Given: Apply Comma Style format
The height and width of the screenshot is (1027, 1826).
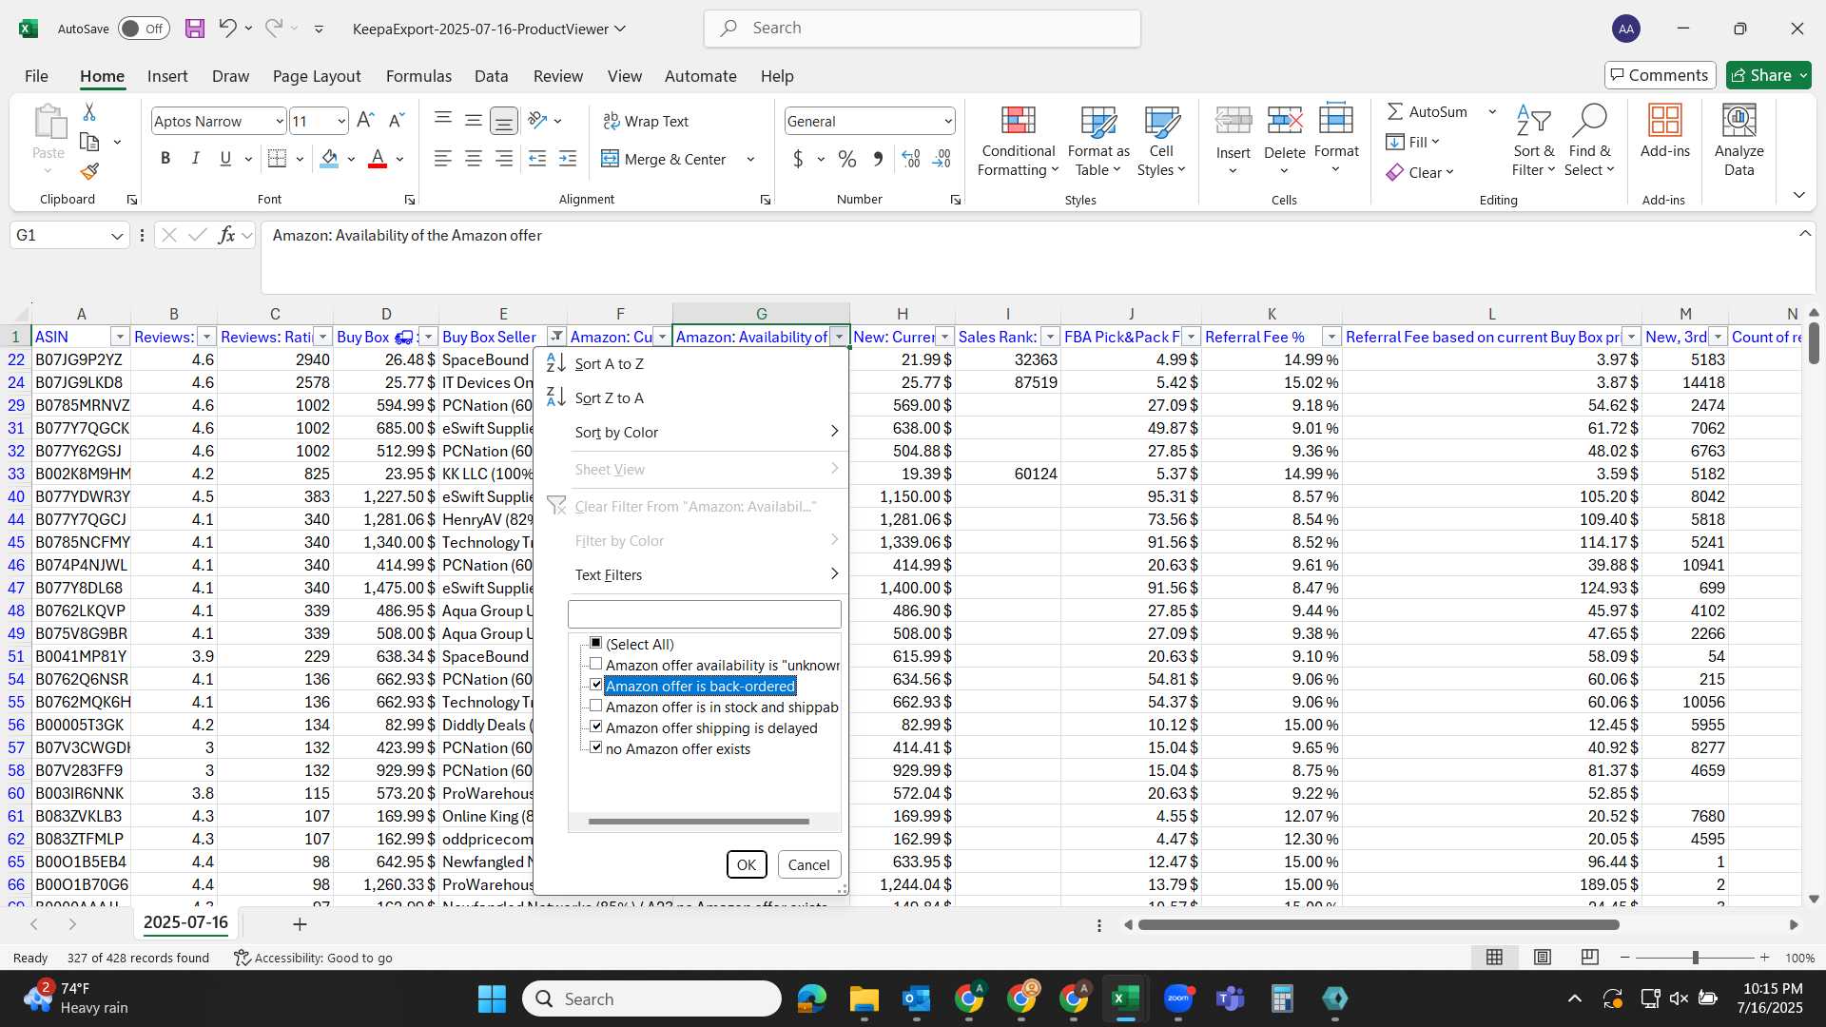Looking at the screenshot, I should pos(878,159).
